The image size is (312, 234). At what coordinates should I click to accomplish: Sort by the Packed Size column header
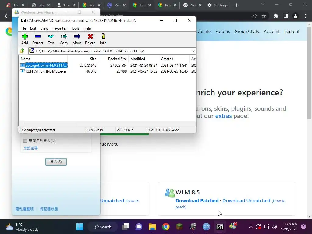point(113,59)
